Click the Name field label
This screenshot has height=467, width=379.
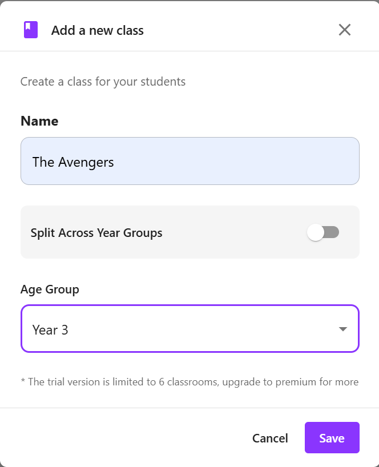(x=39, y=121)
